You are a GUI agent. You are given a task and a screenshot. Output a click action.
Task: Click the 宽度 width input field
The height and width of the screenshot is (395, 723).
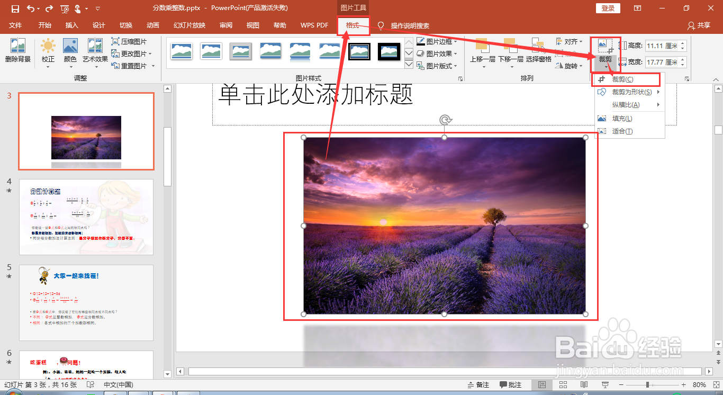point(662,62)
